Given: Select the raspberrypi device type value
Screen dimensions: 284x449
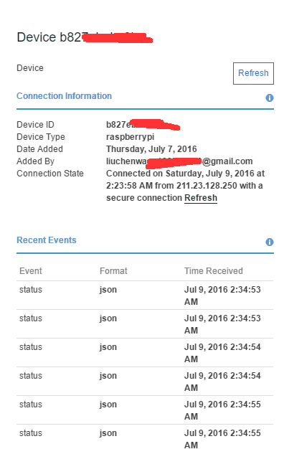Looking at the screenshot, I should (x=131, y=137).
